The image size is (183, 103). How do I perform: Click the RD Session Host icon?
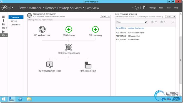pyautogui.click(x=88, y=65)
